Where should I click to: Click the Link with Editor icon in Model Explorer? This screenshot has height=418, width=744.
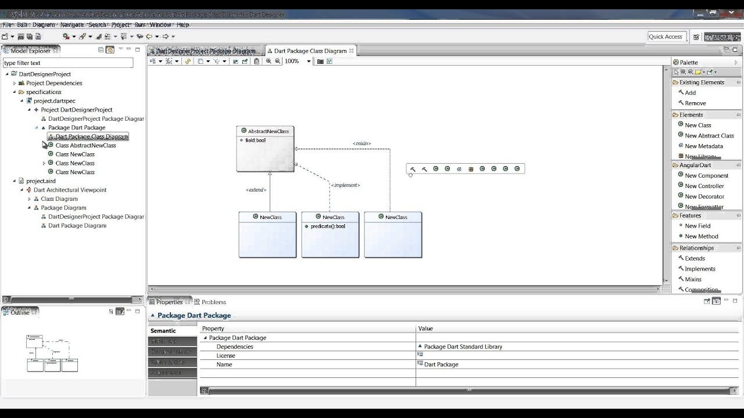110,50
